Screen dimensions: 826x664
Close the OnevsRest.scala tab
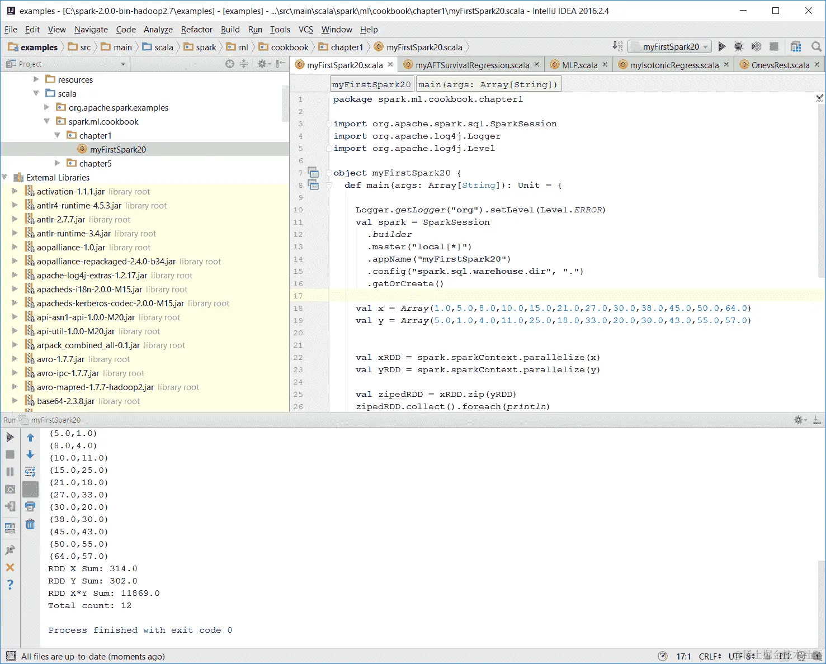817,65
